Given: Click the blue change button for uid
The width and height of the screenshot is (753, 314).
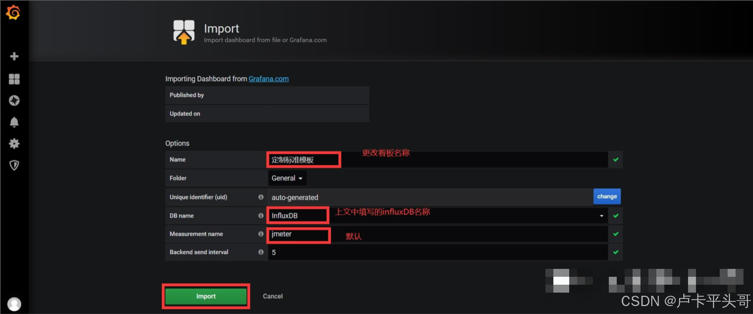Looking at the screenshot, I should (607, 196).
